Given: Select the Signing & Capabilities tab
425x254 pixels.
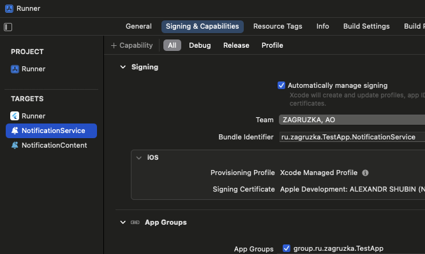Looking at the screenshot, I should [x=202, y=27].
